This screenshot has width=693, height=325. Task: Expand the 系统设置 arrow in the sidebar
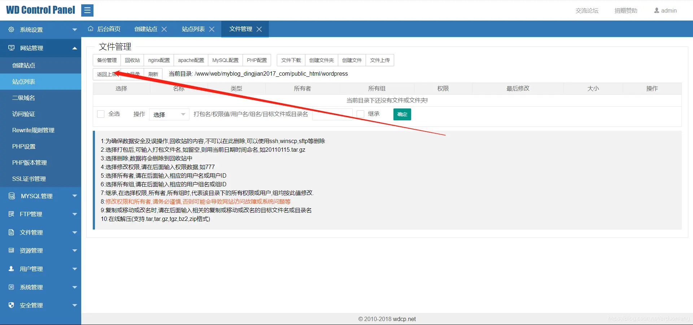tap(75, 30)
